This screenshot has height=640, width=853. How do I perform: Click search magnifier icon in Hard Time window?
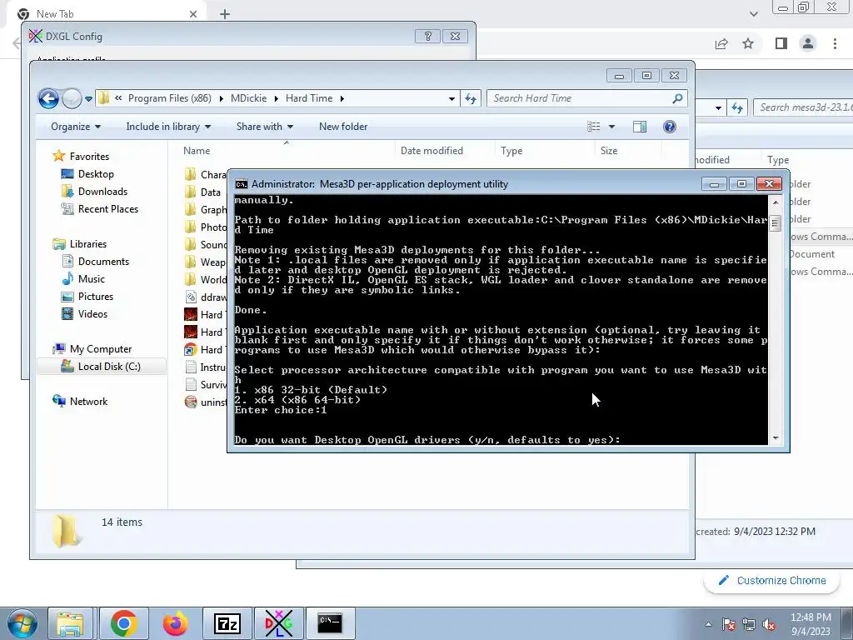point(677,98)
